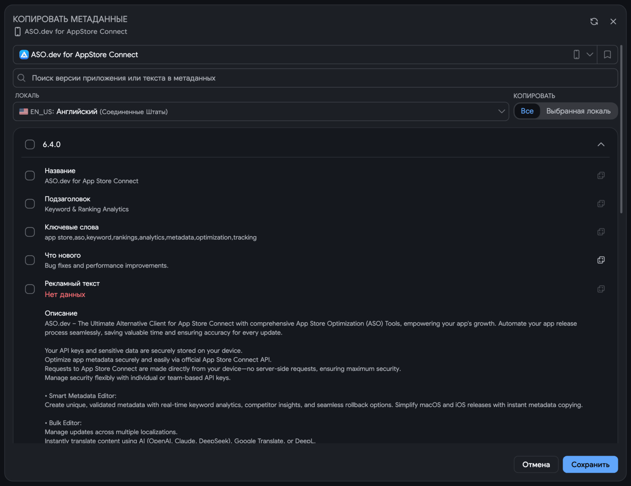Copy the Ключевые слова field value
Screen dimensions: 631x486
(601, 232)
